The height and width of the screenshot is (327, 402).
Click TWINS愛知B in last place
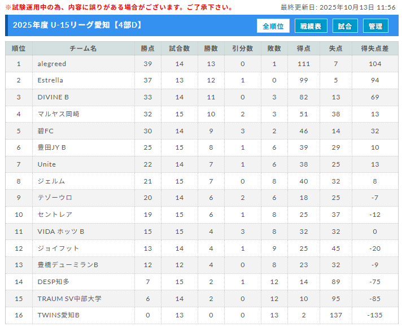(58, 315)
